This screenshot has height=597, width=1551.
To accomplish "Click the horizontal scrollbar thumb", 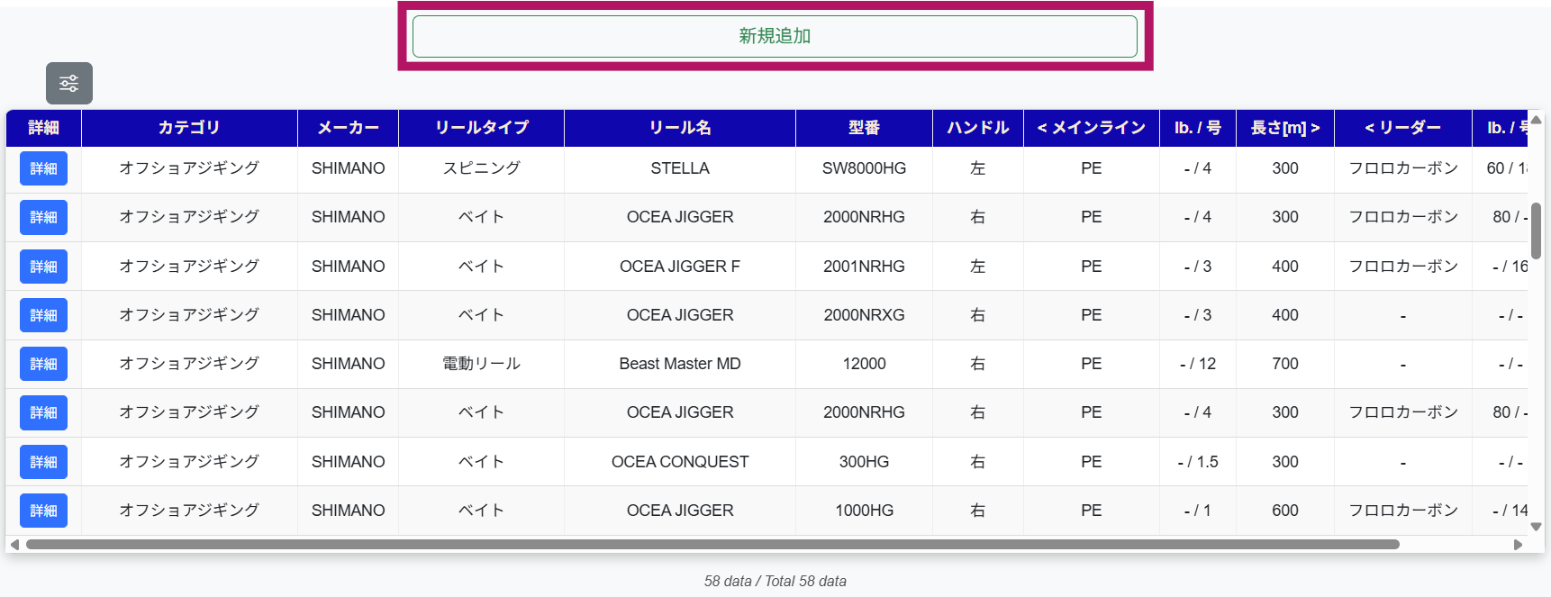I will click(712, 545).
